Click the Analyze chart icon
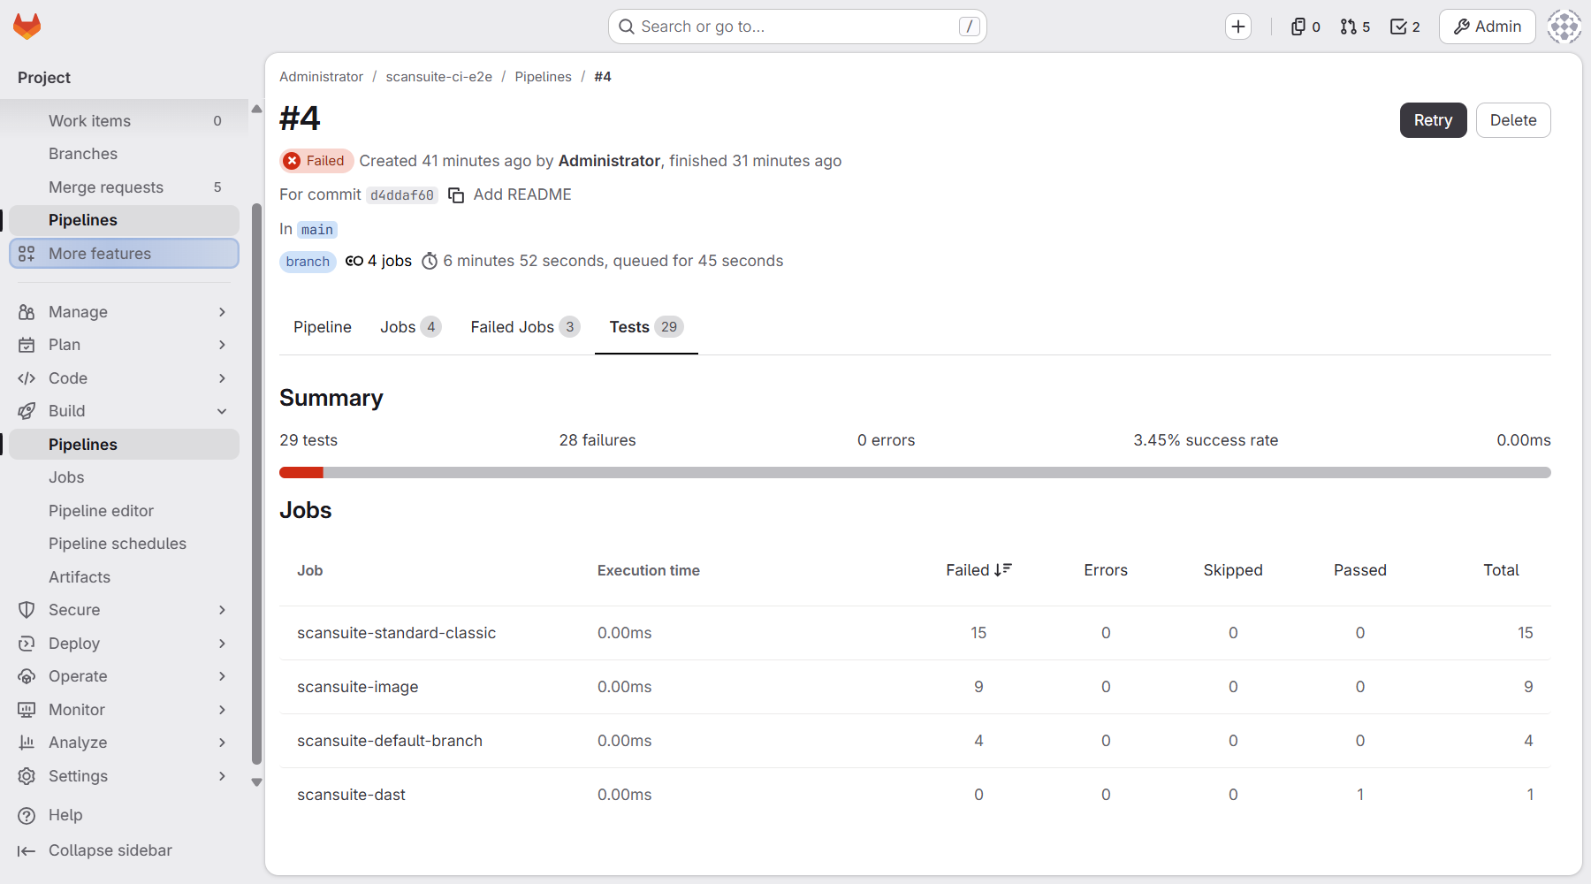Image resolution: width=1591 pixels, height=884 pixels. pyautogui.click(x=27, y=743)
